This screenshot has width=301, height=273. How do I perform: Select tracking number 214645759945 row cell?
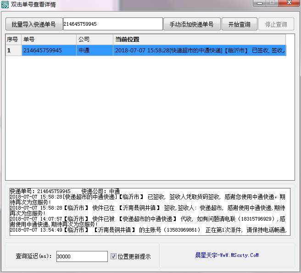tap(49, 50)
